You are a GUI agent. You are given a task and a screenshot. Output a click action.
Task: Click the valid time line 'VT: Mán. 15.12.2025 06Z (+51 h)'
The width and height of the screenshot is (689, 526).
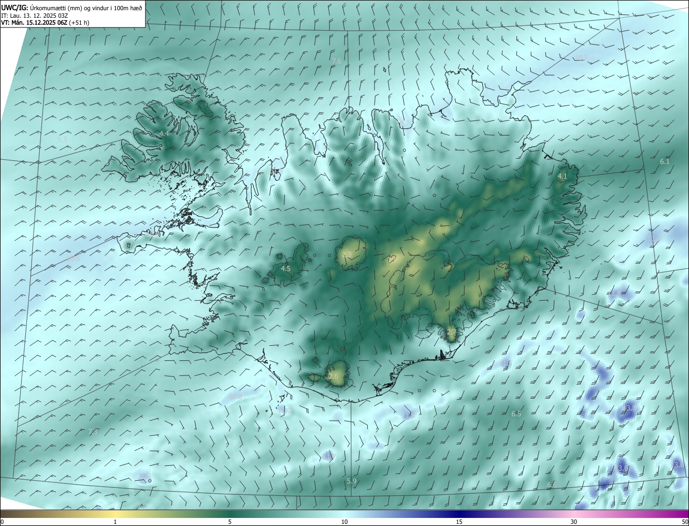(x=45, y=23)
